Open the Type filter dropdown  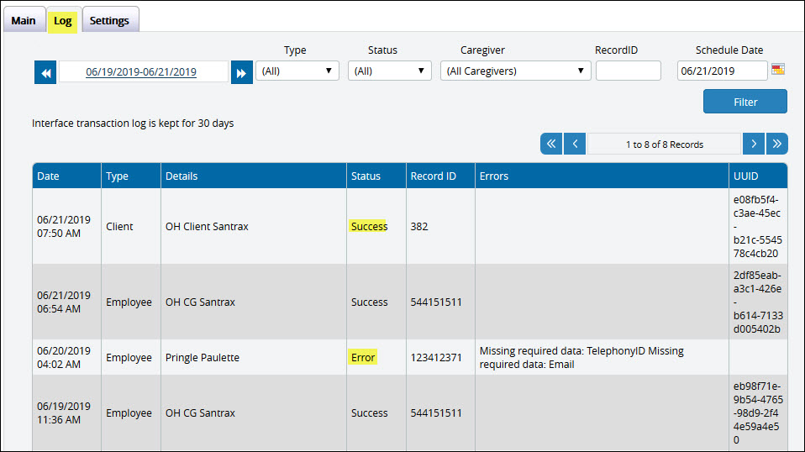pyautogui.click(x=297, y=71)
